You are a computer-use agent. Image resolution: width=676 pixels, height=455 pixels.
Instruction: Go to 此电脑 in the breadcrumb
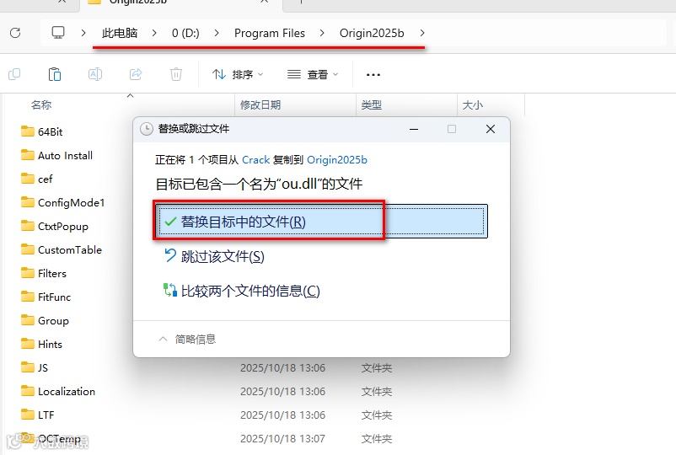click(120, 33)
